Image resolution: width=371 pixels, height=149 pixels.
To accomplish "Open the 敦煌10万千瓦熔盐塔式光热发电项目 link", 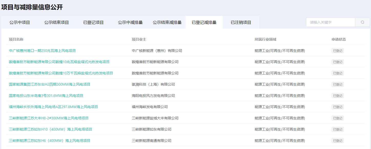I will coord(61,73).
